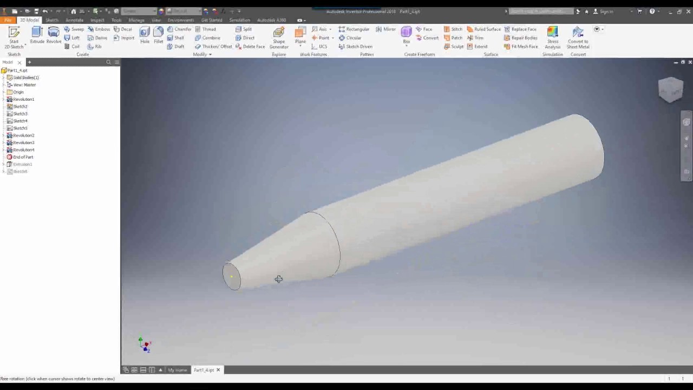Select the Mirror tool

[x=385, y=29]
